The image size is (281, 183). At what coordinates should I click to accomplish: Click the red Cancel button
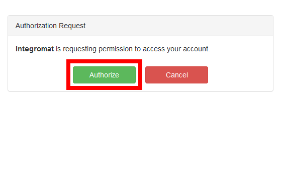pos(176,75)
